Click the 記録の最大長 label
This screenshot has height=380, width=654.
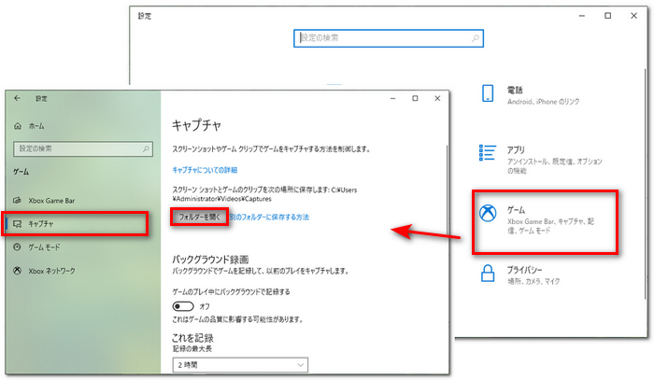[192, 349]
